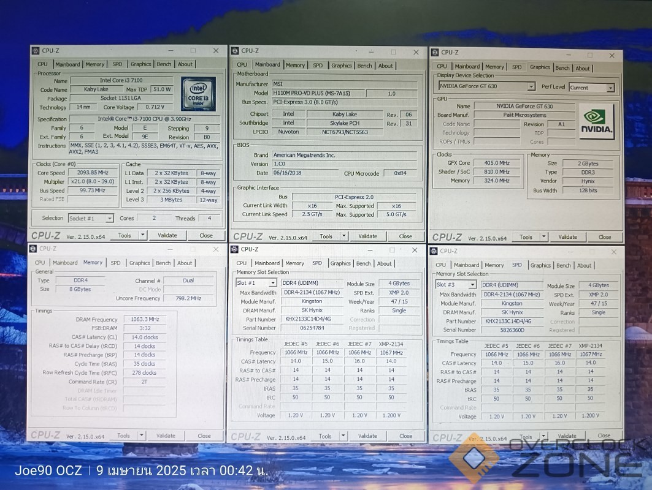The image size is (652, 490).
Task: Click the serial number '06254784'
Action: pyautogui.click(x=312, y=328)
